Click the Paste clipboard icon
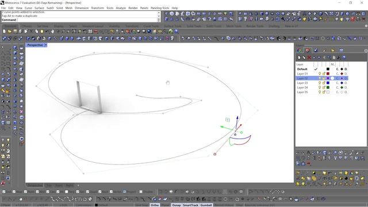368x207 pixels. pyautogui.click(x=42, y=31)
